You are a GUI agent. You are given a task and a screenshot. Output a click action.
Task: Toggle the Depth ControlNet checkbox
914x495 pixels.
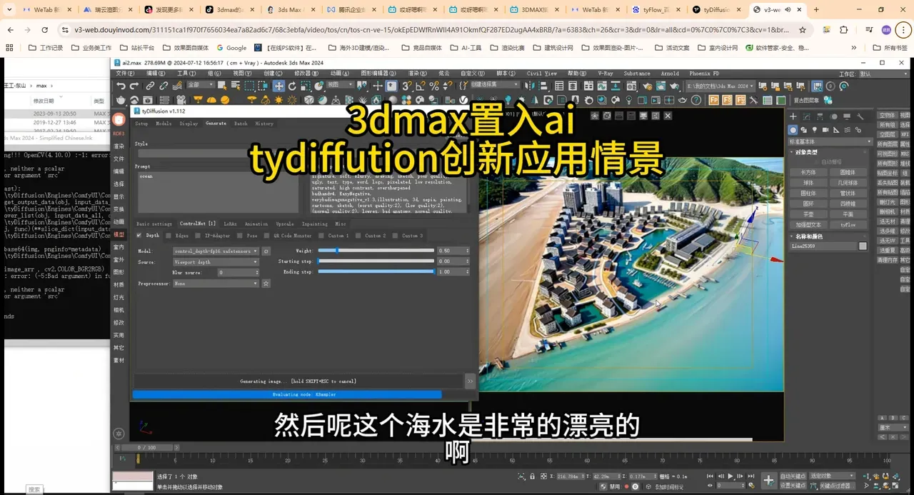point(139,235)
